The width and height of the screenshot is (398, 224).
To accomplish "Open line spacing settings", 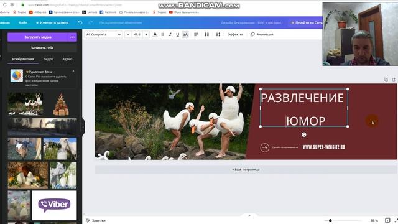I will (x=218, y=34).
